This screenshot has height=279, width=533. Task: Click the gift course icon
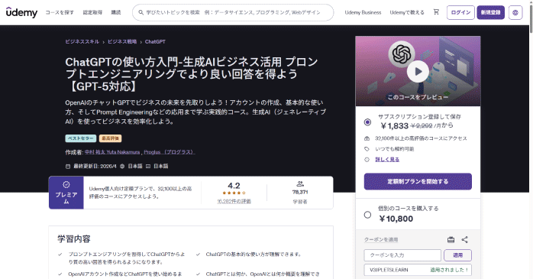click(451, 239)
